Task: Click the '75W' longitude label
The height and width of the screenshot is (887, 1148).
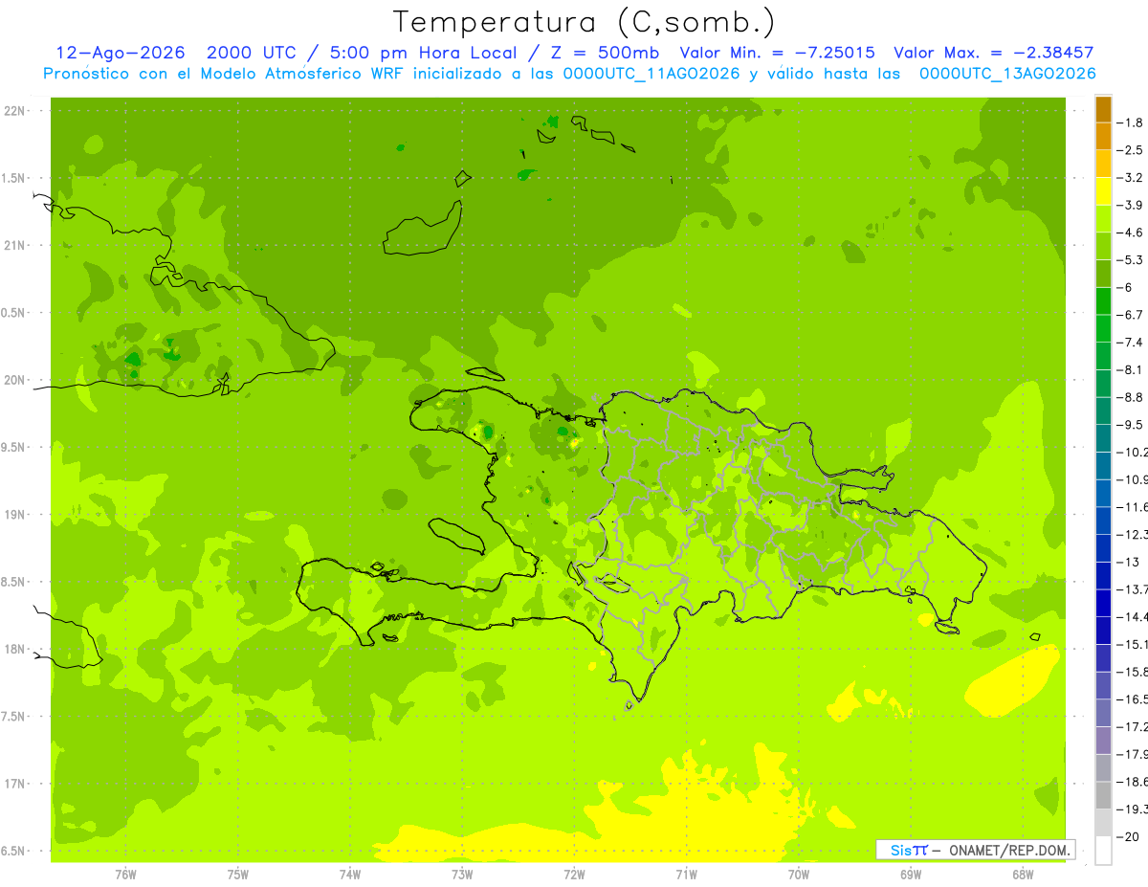Action: pos(238,874)
